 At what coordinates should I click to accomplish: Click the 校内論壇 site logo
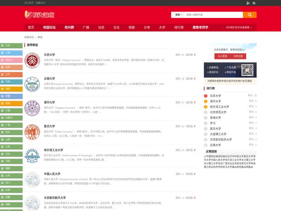39,15
